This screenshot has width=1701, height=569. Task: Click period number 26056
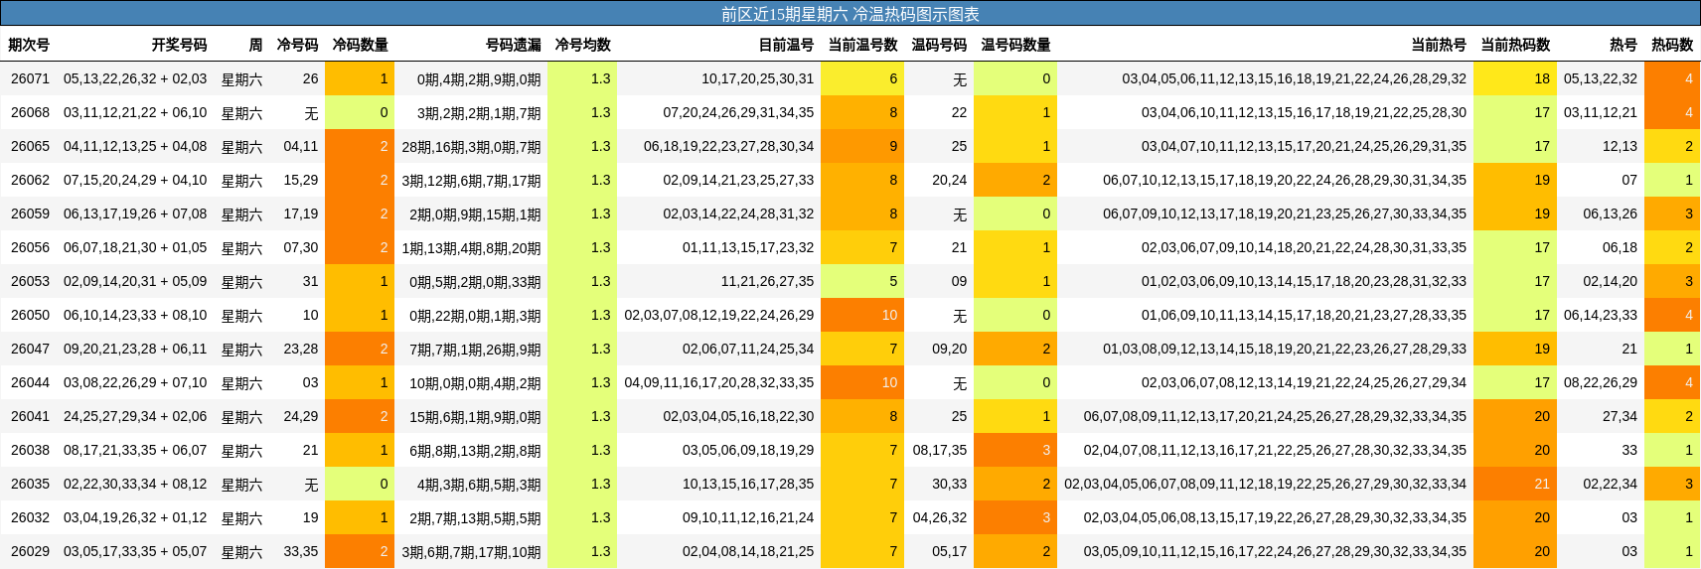pyautogui.click(x=31, y=247)
